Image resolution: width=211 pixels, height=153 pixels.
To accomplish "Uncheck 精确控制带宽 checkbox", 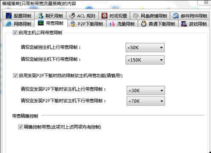I will 20,127.
